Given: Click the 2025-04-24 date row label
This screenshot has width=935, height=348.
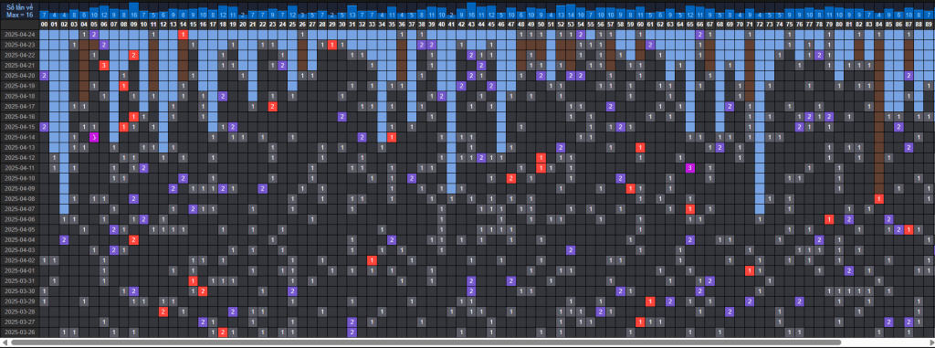Looking at the screenshot, I should 20,35.
